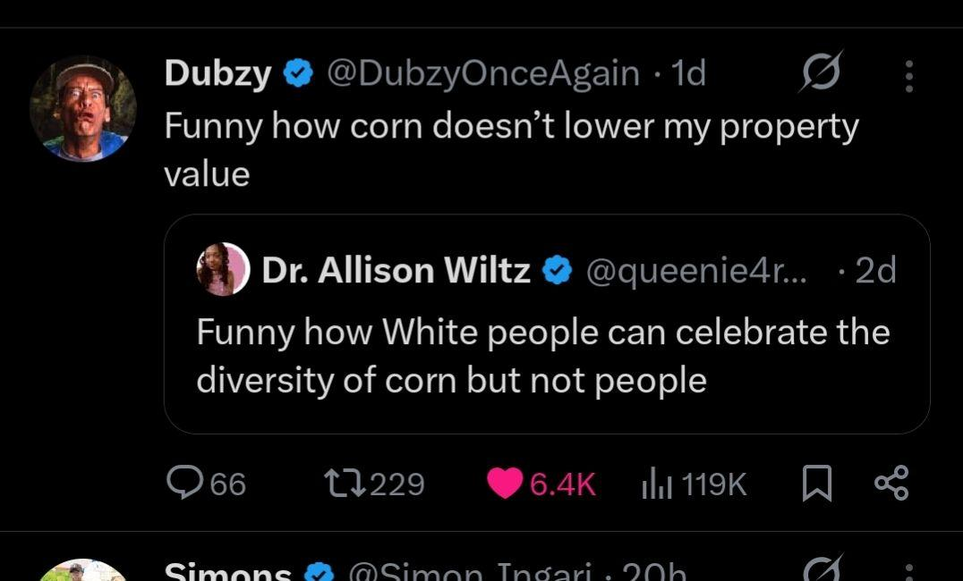Click the @queenie4r... handle

point(695,269)
